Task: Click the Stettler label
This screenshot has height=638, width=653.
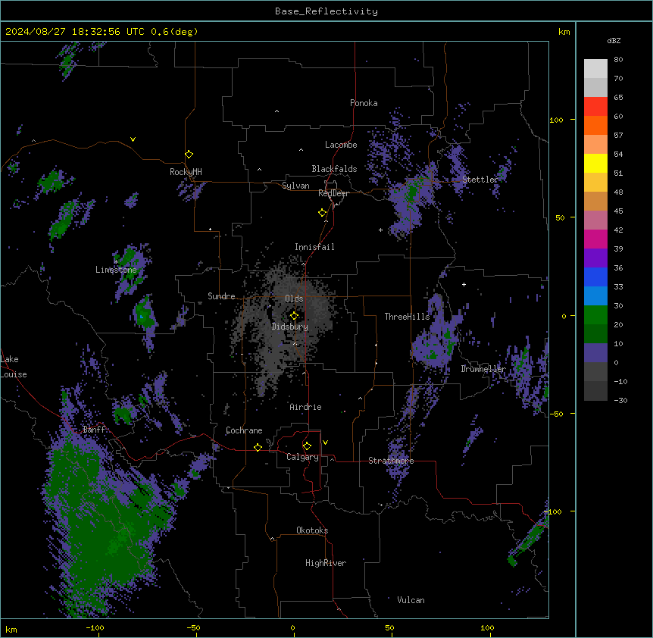Action: (x=480, y=180)
